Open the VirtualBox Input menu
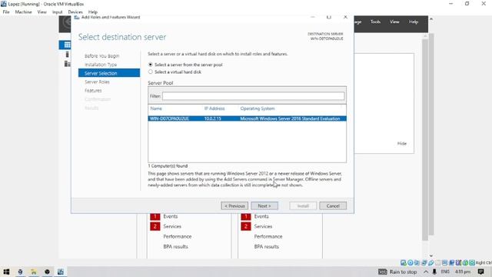This screenshot has height=277, width=492. click(x=58, y=12)
